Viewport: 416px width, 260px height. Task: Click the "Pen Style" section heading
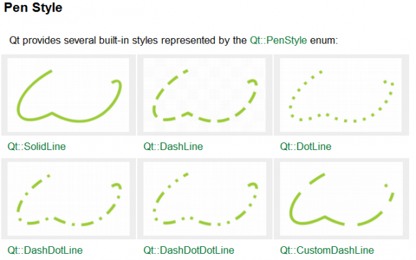(33, 8)
